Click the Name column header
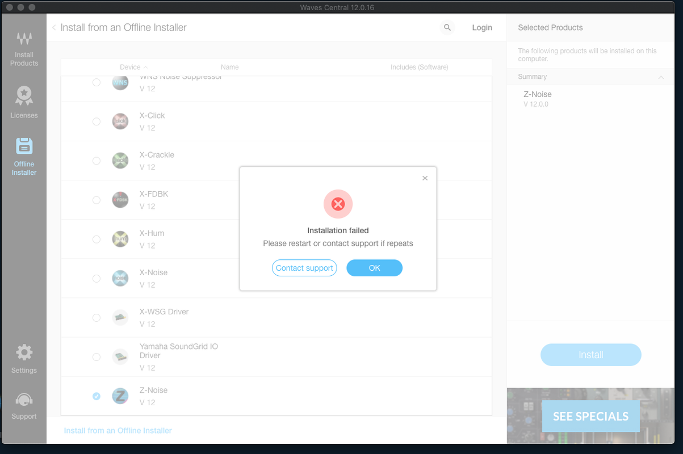Viewport: 683px width, 454px height. (x=229, y=67)
